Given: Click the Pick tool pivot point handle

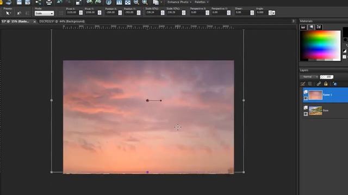Looking at the screenshot, I should [x=147, y=100].
